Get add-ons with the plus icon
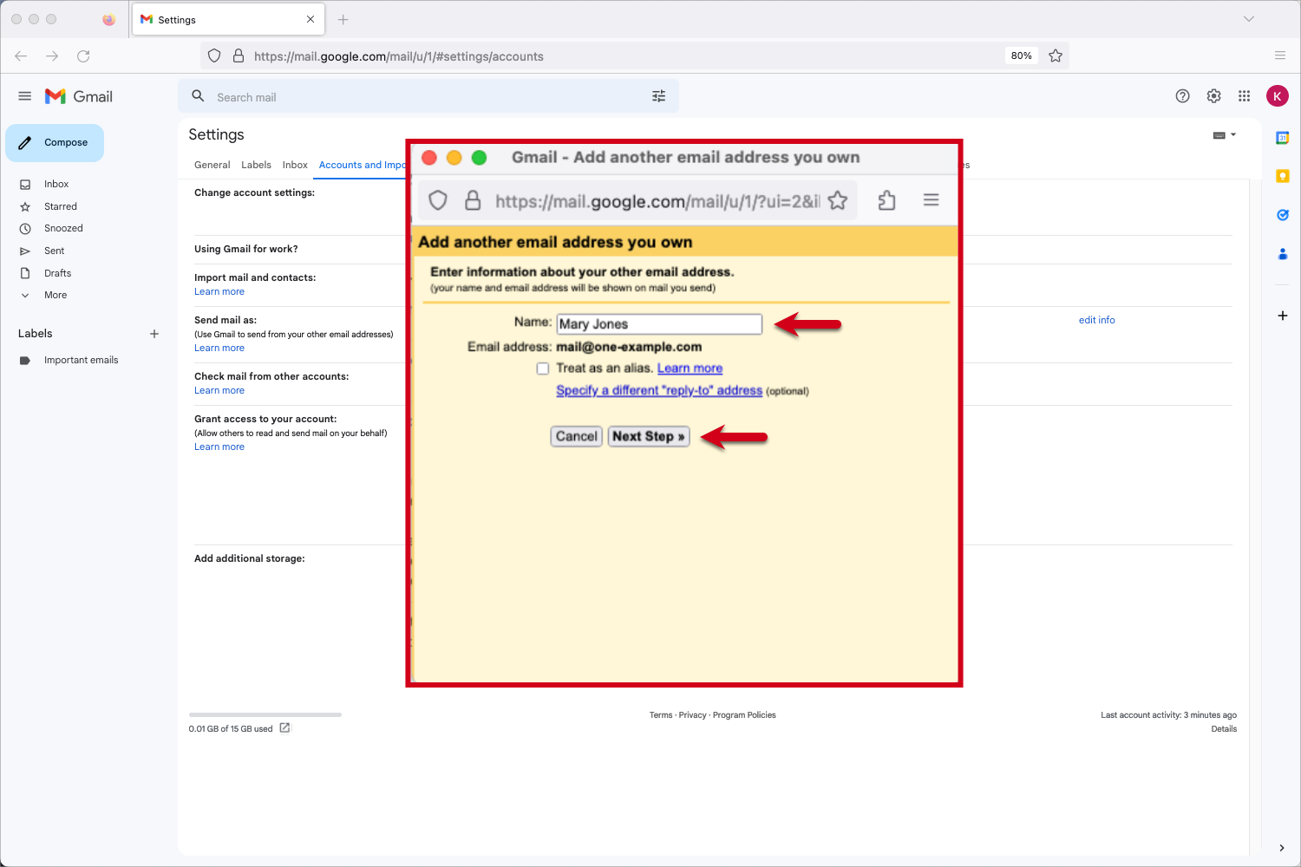 coord(1282,316)
